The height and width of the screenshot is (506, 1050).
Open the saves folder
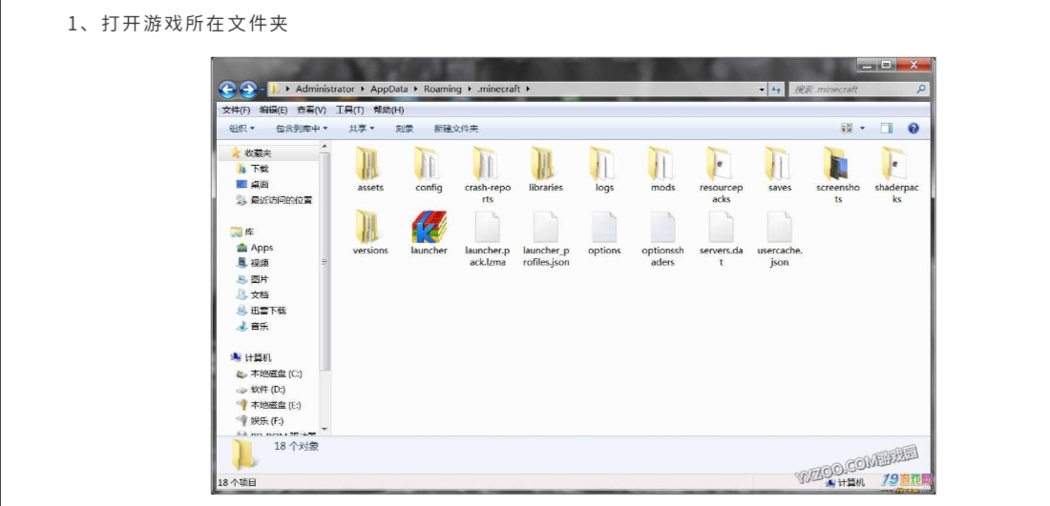click(x=780, y=171)
